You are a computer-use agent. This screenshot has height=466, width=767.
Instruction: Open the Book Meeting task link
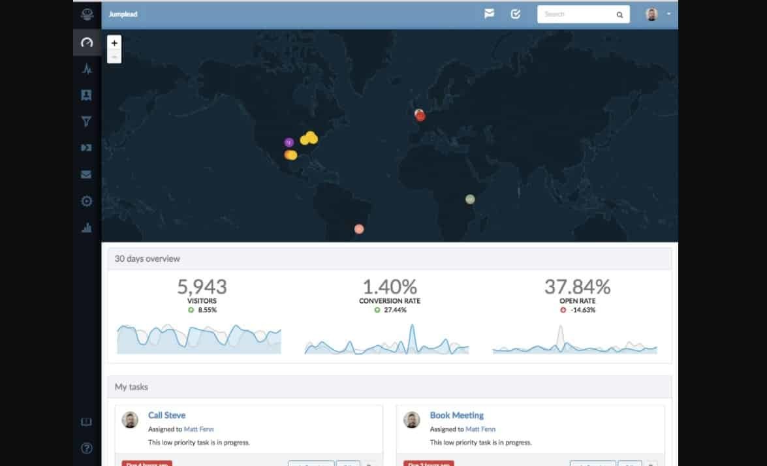coord(456,415)
